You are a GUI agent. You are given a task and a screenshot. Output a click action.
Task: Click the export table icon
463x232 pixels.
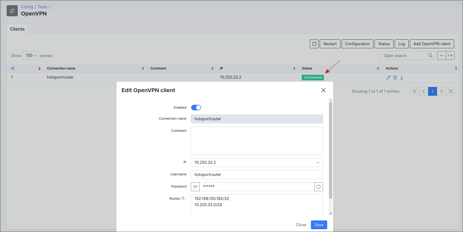(450, 55)
